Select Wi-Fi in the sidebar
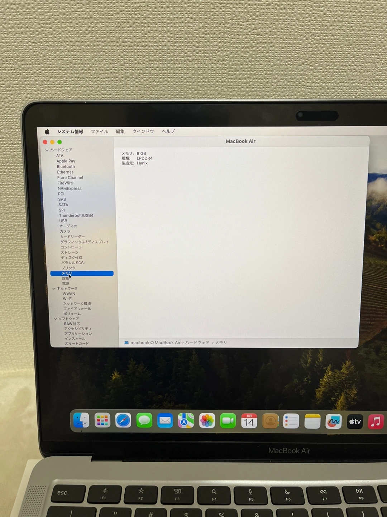The image size is (387, 517). point(68,299)
